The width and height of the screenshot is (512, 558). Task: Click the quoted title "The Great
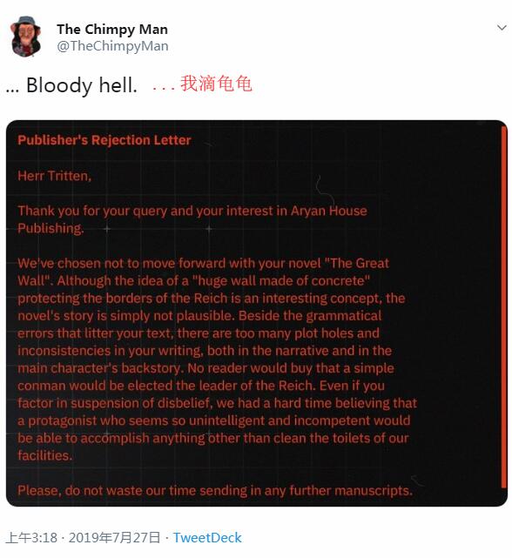(357, 264)
